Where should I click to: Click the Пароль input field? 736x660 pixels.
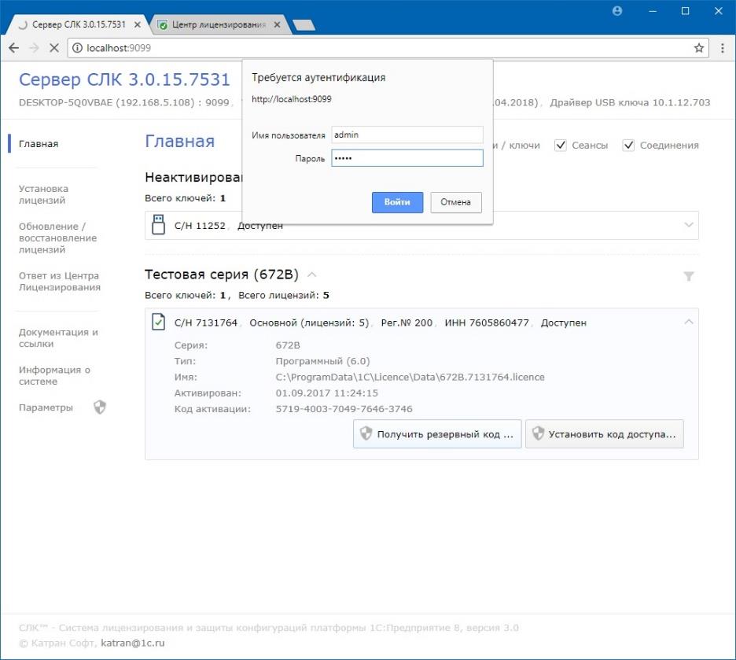(x=407, y=158)
